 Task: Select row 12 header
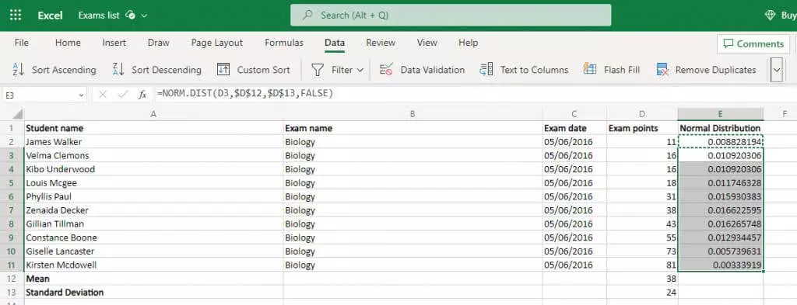pyautogui.click(x=12, y=279)
